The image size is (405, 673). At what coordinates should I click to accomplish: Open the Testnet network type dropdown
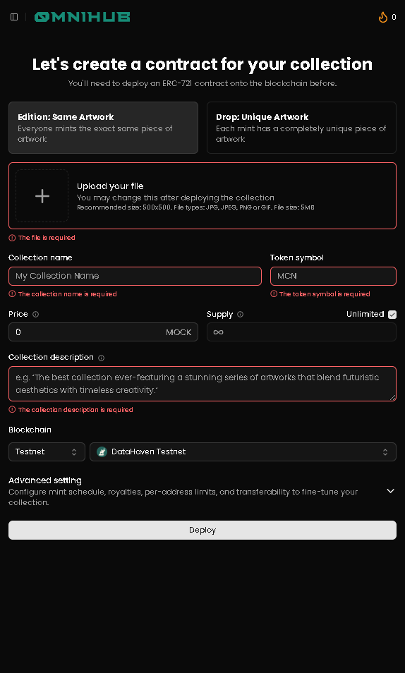(x=47, y=451)
